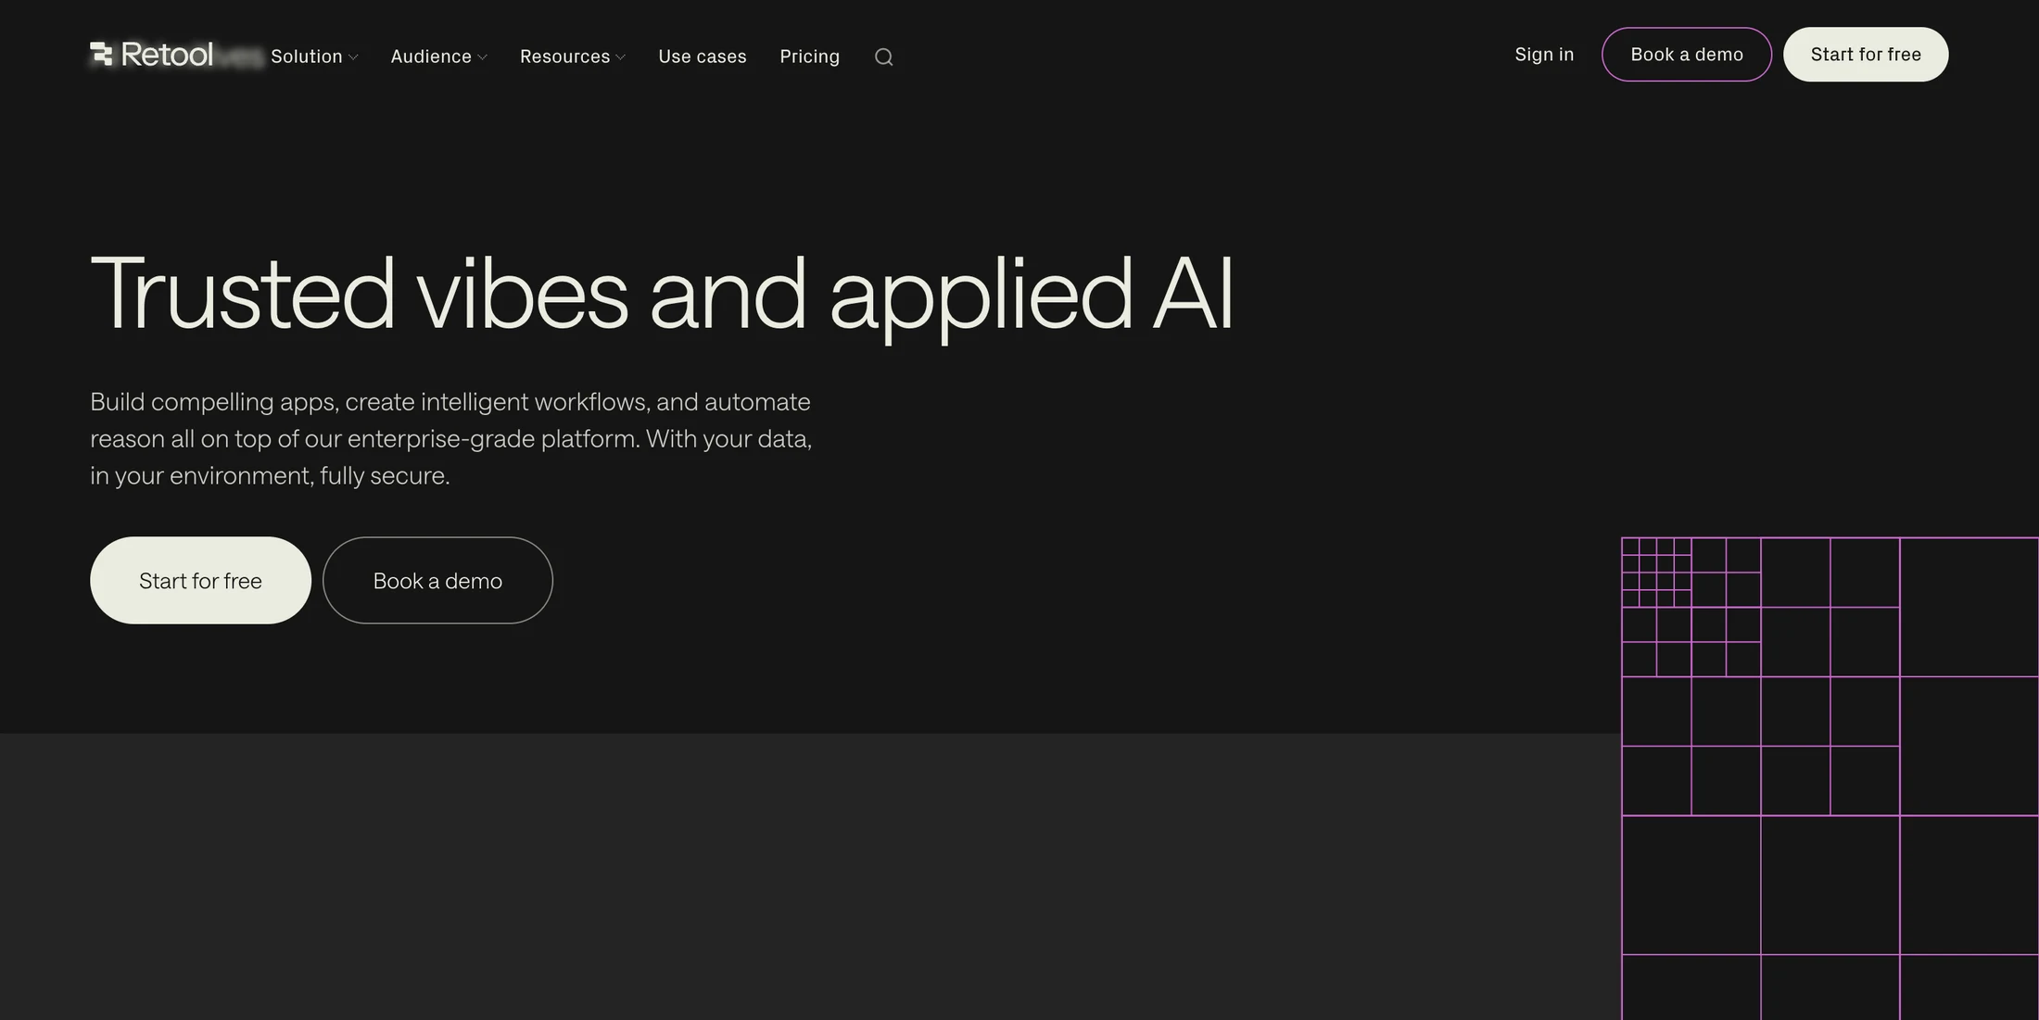Click Start for free in header
Viewport: 2039px width, 1020px height.
(x=1865, y=55)
